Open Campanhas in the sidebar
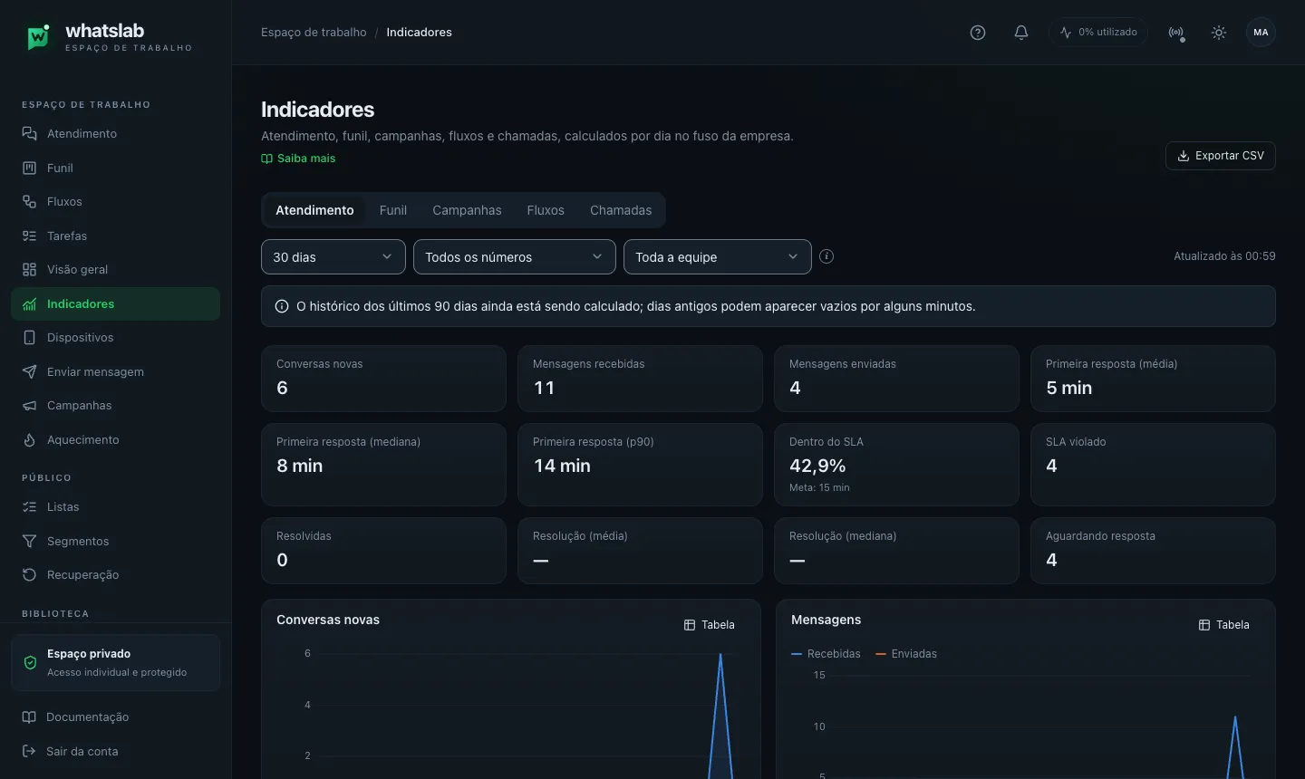Viewport: 1305px width, 779px height. [115, 406]
